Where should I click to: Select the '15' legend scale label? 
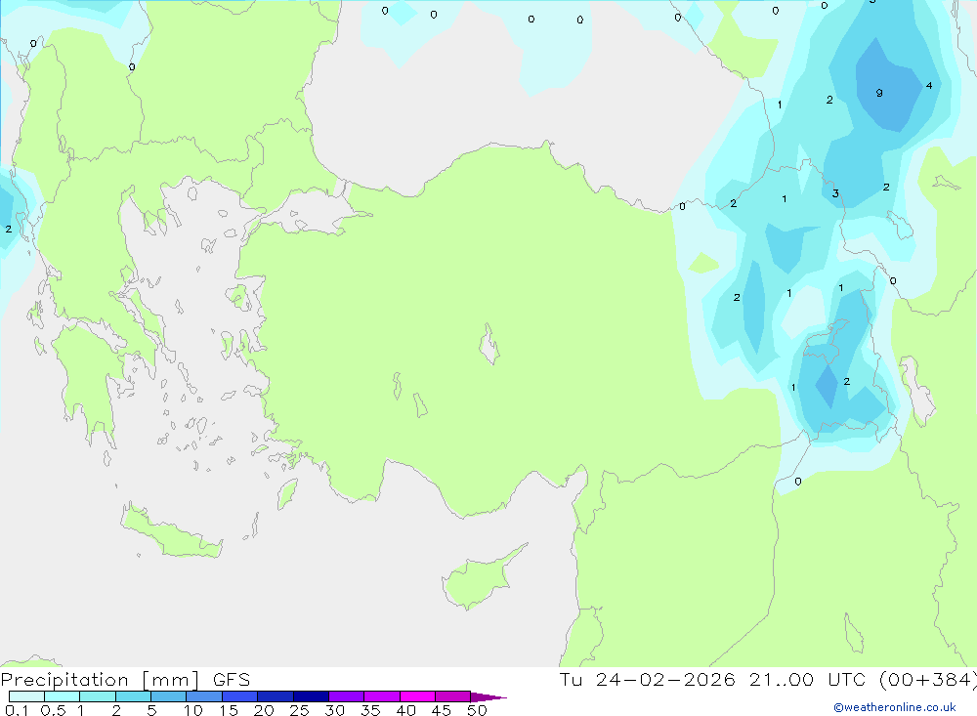[229, 710]
